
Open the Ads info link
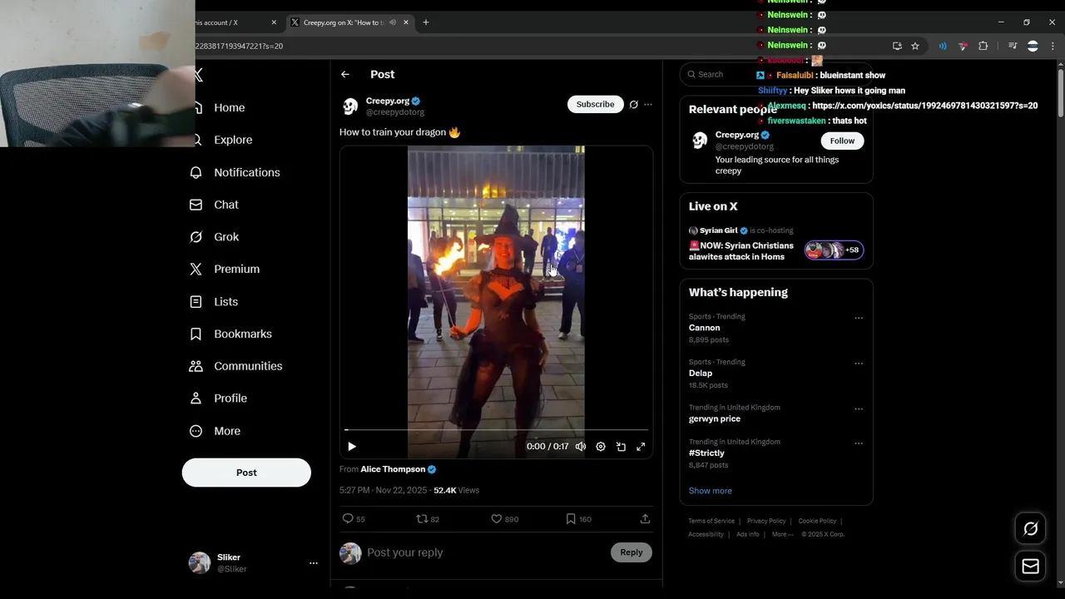click(x=748, y=534)
